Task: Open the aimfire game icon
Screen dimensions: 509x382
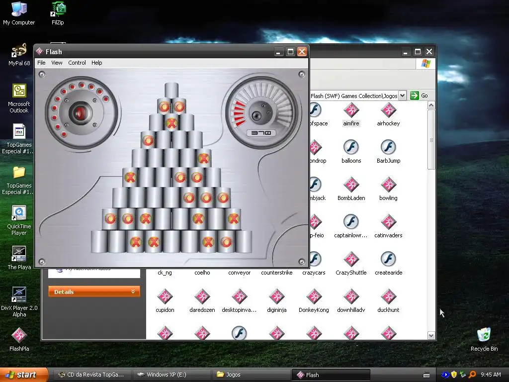Action: pos(351,110)
